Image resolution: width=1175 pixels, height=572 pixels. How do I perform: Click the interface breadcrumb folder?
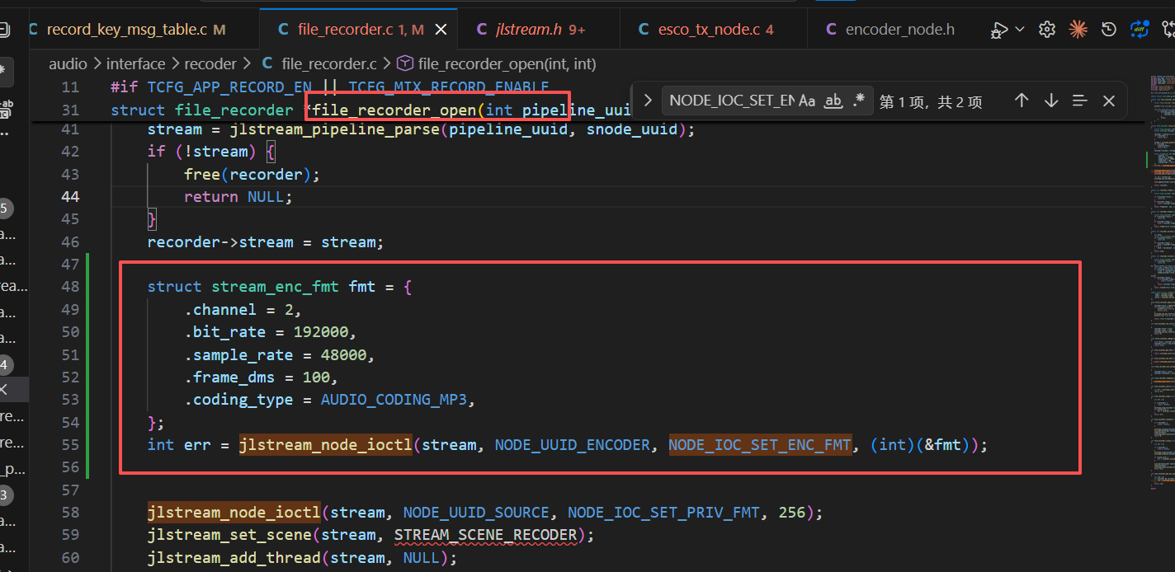coord(136,63)
